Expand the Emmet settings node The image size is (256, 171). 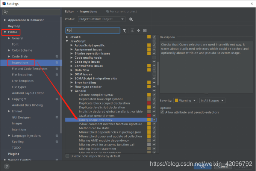point(9,111)
